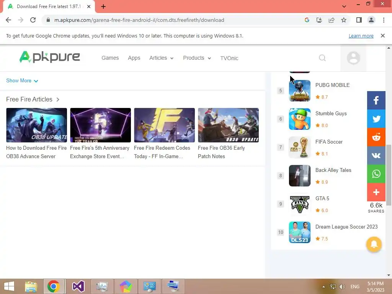Click Learn more about Chrome updates
Image resolution: width=392 pixels, height=294 pixels.
point(361,36)
